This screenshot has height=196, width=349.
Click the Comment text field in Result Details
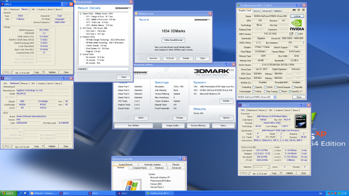tap(107, 69)
